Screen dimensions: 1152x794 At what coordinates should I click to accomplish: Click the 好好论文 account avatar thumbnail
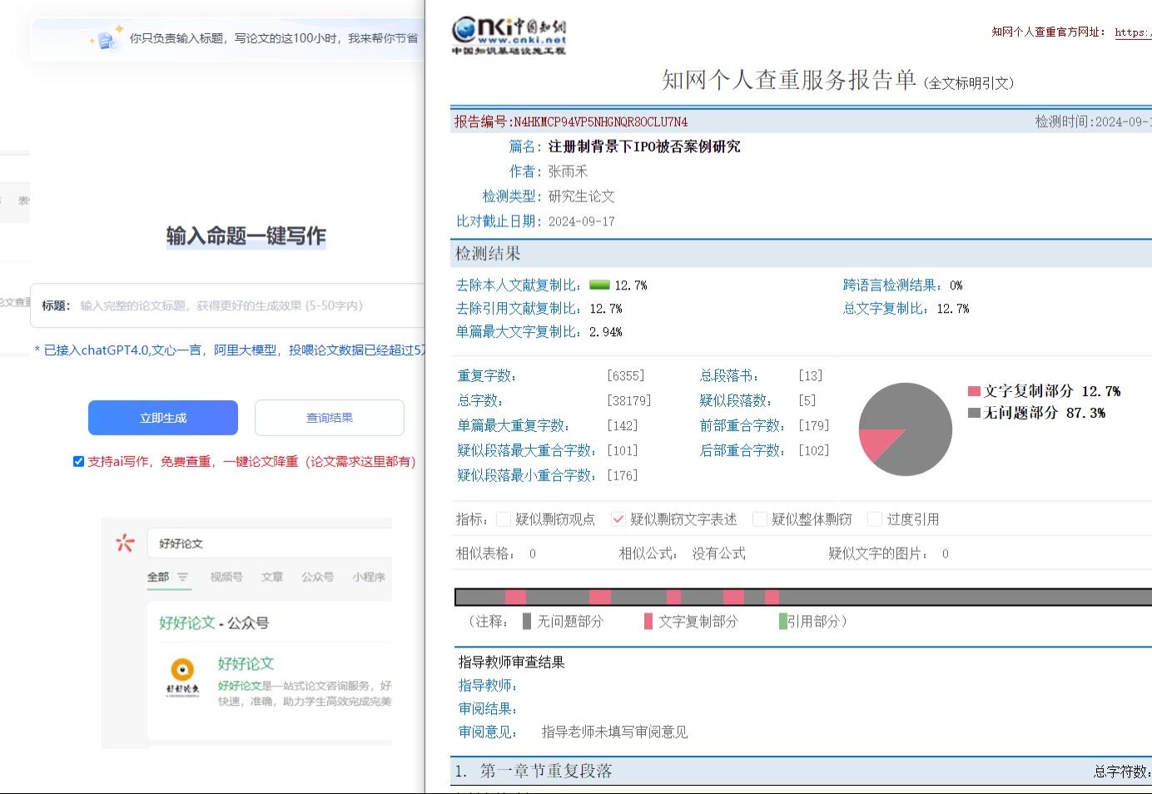[x=182, y=677]
